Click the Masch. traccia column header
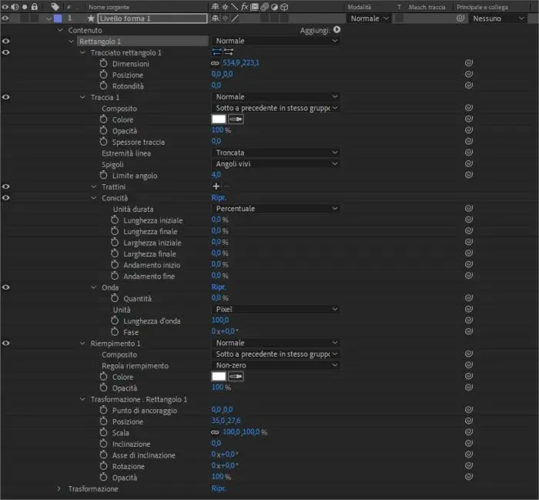Screen dimensions: 539x500 (x=427, y=7)
